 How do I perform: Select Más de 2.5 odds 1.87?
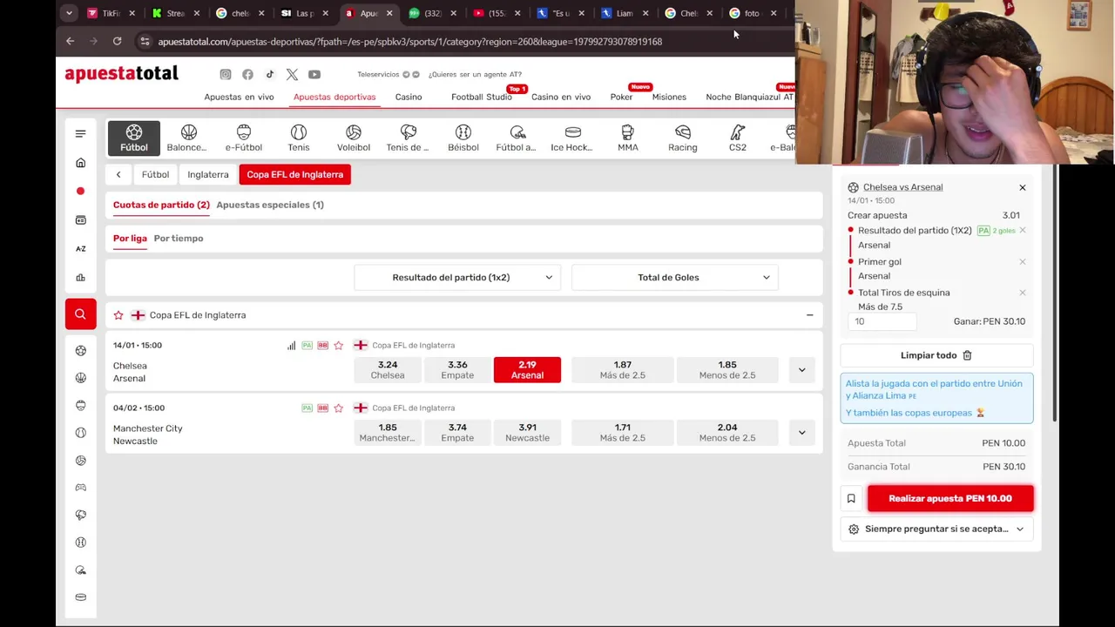pyautogui.click(x=623, y=370)
